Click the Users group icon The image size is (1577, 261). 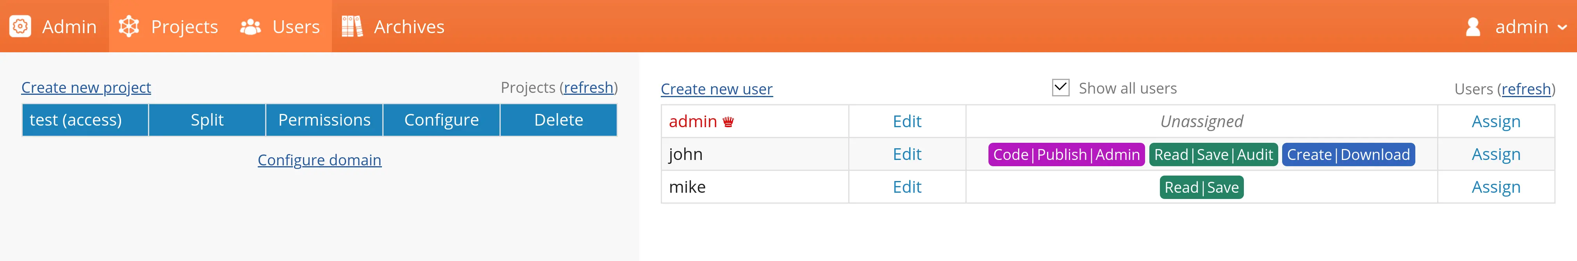tap(250, 26)
